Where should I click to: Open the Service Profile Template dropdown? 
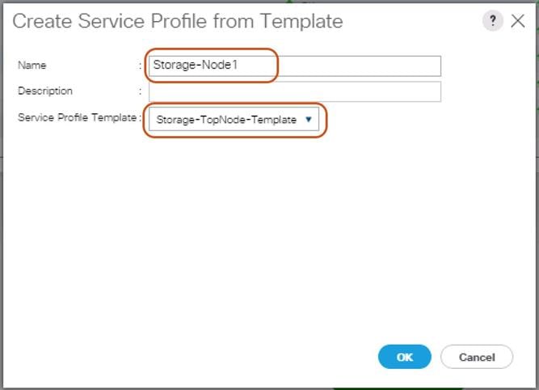235,120
